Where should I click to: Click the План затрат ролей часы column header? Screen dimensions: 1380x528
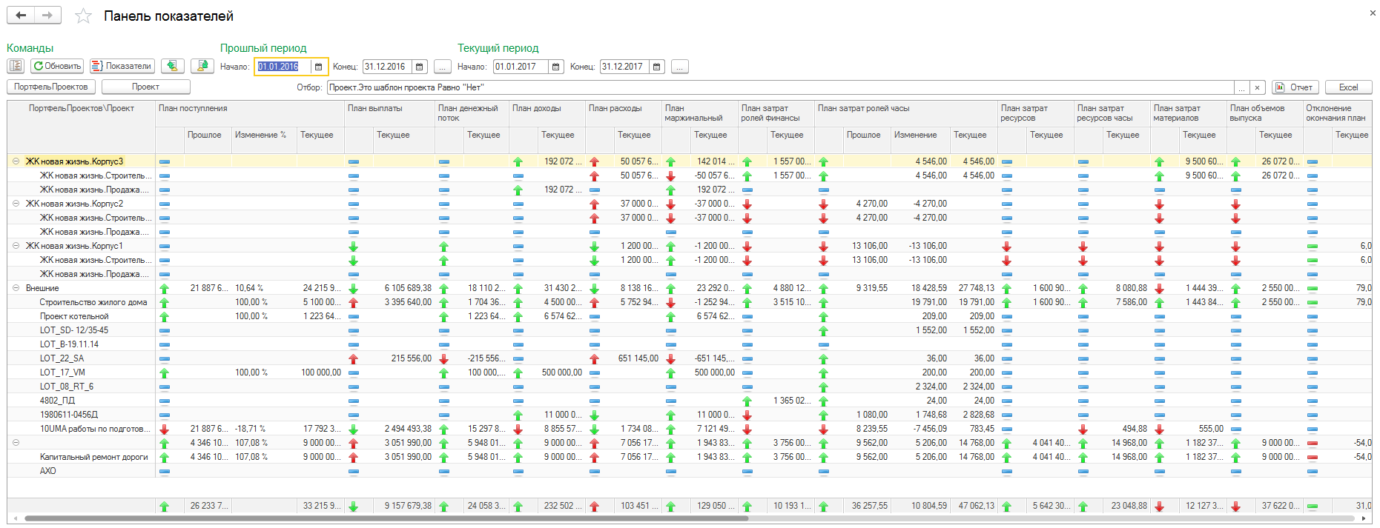906,114
